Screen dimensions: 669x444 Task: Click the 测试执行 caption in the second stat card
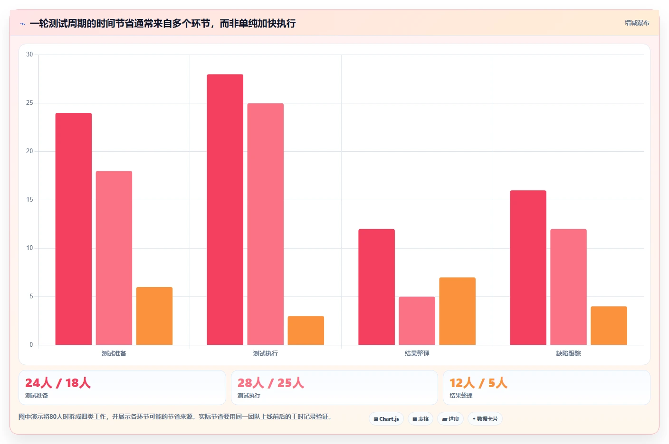pos(249,396)
